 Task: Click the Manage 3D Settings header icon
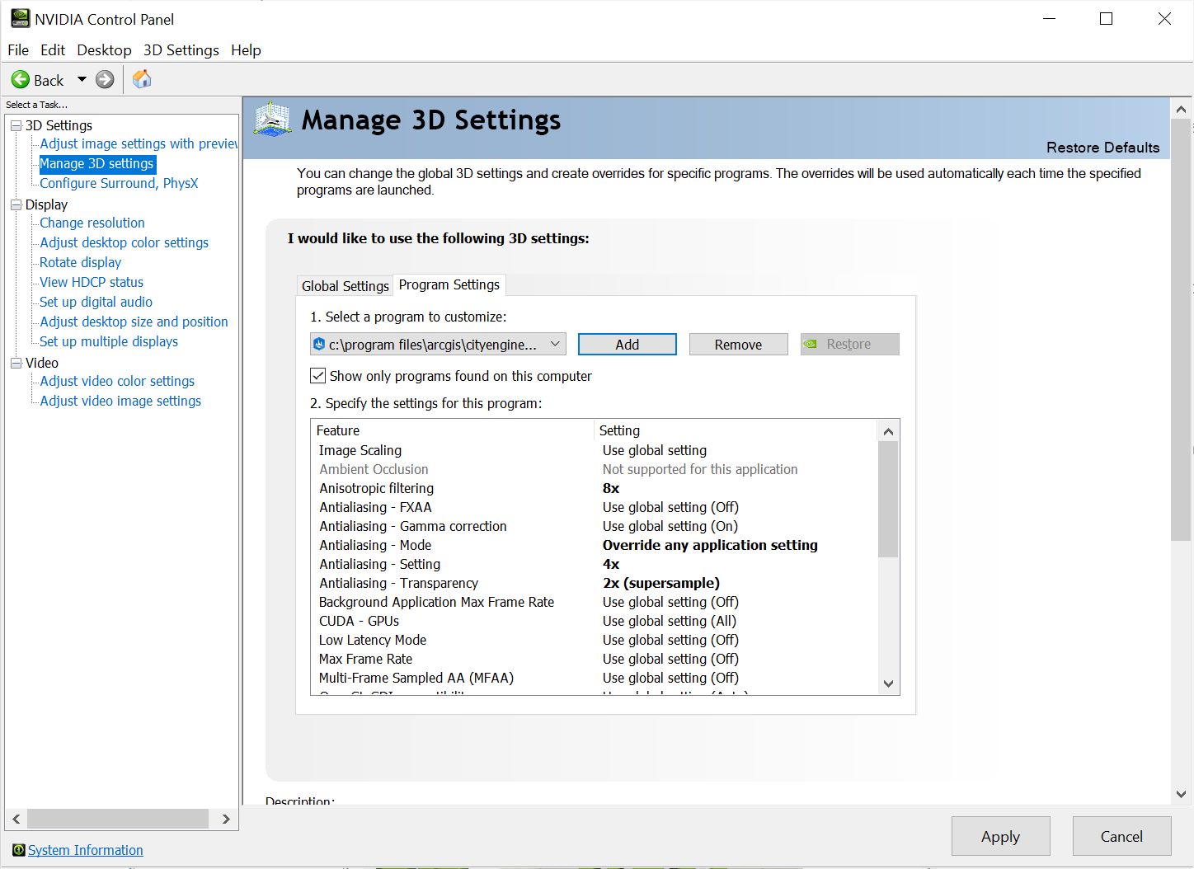click(x=273, y=120)
